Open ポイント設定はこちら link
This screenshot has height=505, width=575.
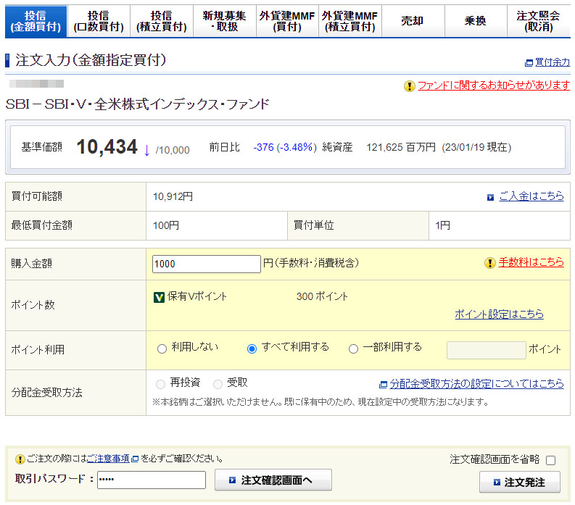pyautogui.click(x=499, y=314)
